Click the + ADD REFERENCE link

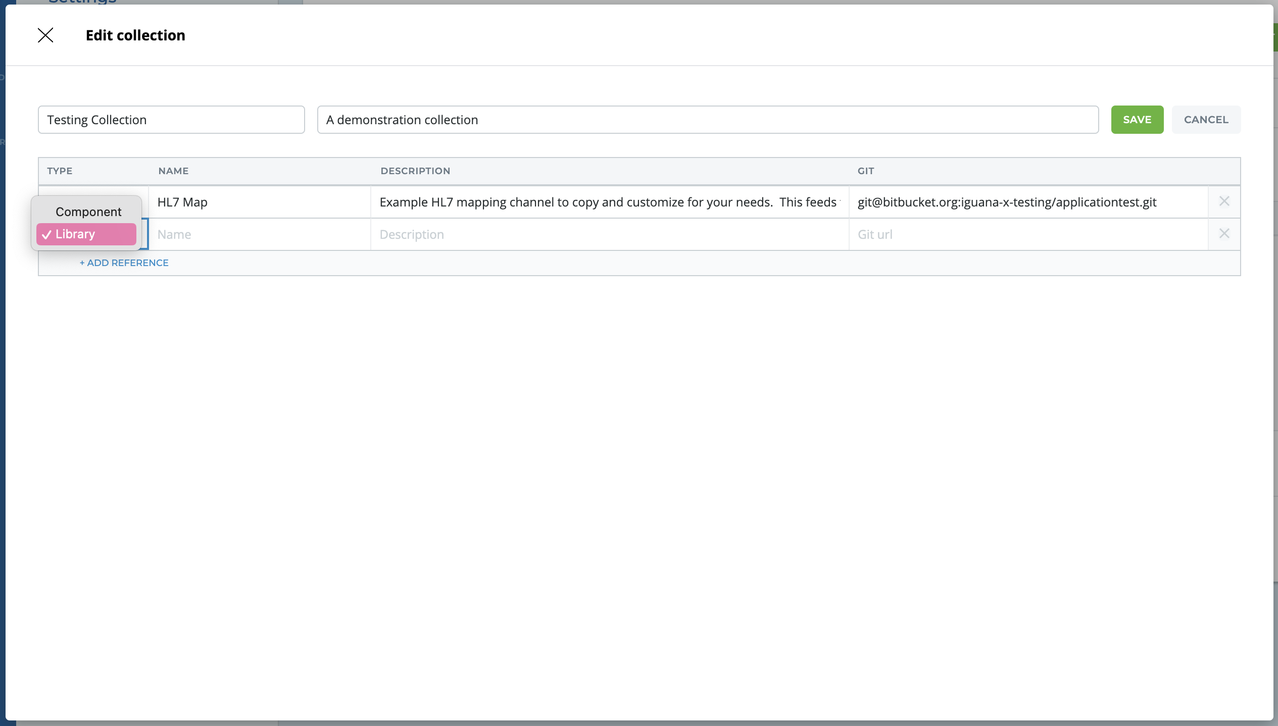[x=124, y=263]
